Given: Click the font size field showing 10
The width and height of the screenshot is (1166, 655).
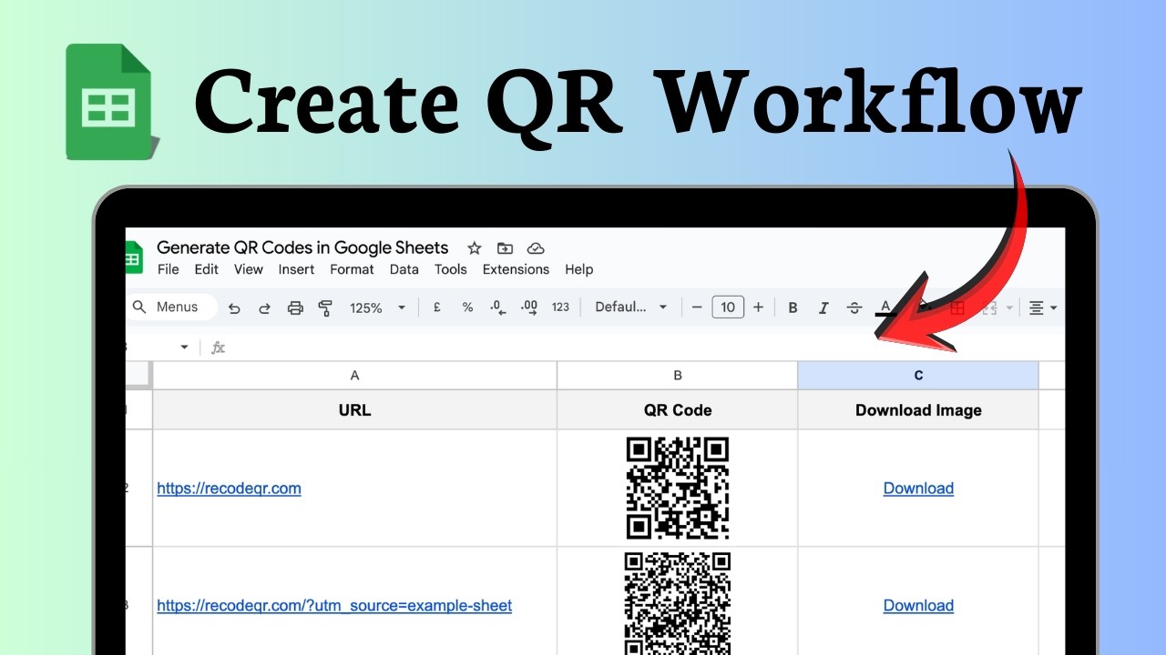Looking at the screenshot, I should pyautogui.click(x=728, y=307).
